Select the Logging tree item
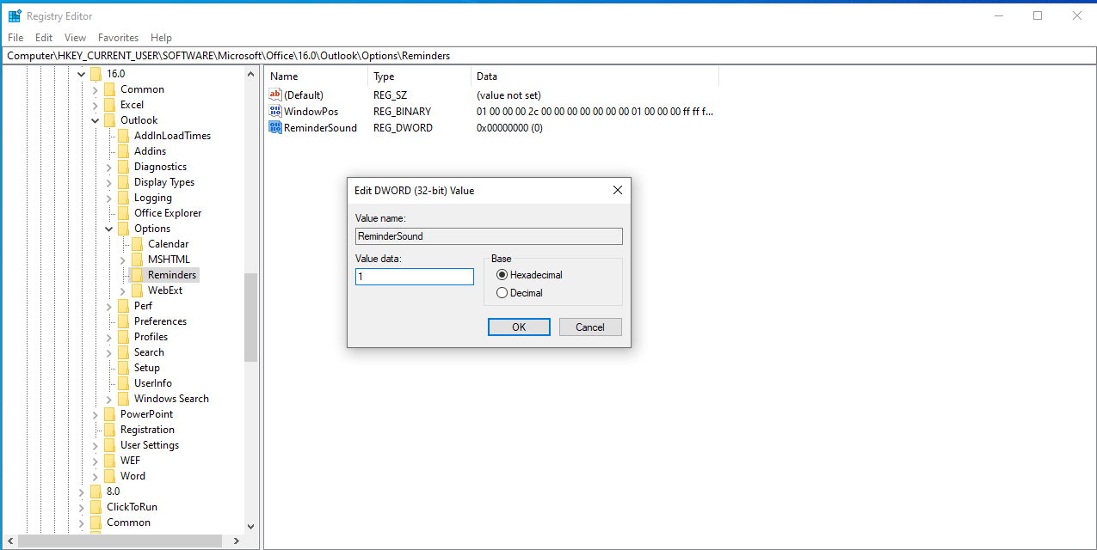The width and height of the screenshot is (1097, 550). [x=152, y=198]
